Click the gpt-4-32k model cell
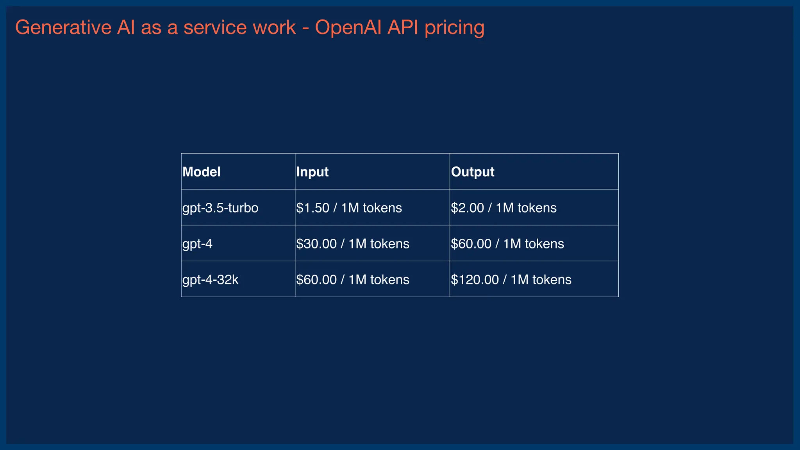The width and height of the screenshot is (800, 450). click(238, 279)
